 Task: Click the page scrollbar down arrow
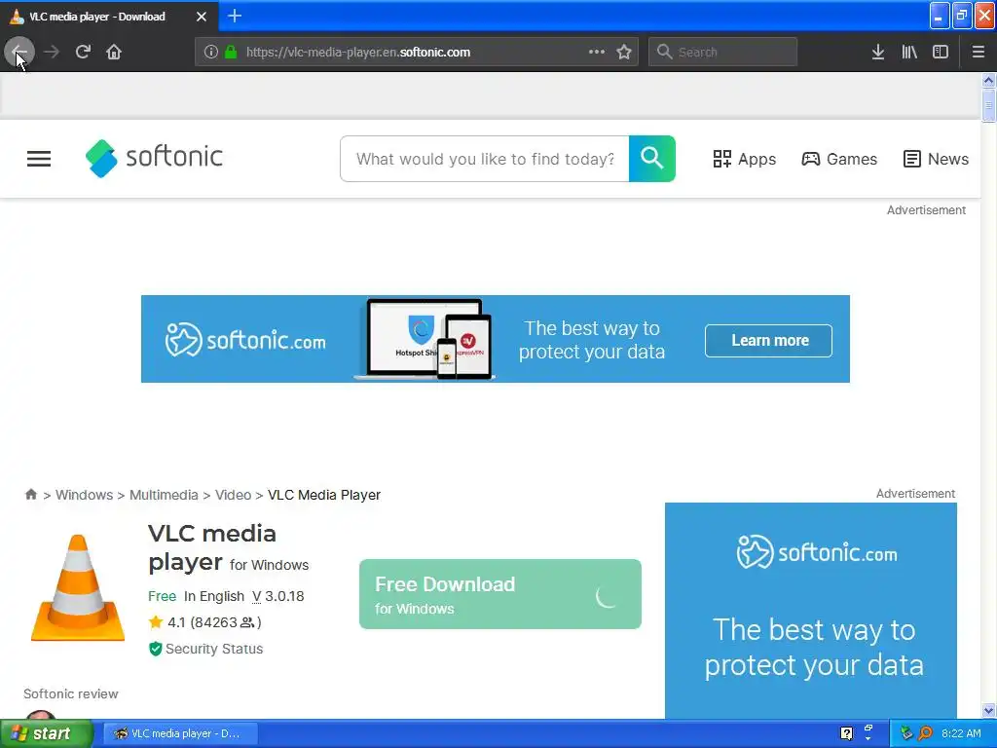click(988, 710)
